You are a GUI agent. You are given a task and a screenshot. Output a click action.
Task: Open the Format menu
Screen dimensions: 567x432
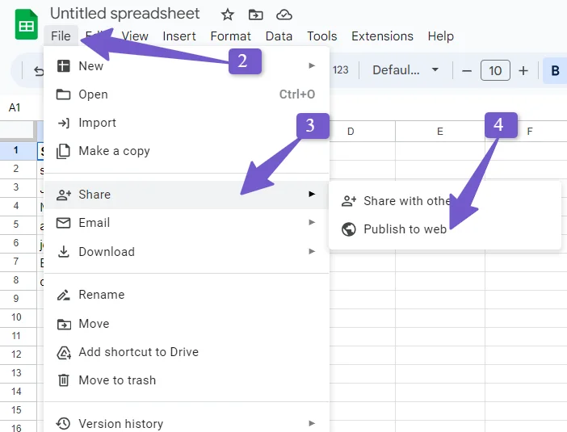pos(230,36)
